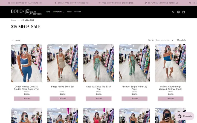Click the filter sliders icon

tap(12, 40)
